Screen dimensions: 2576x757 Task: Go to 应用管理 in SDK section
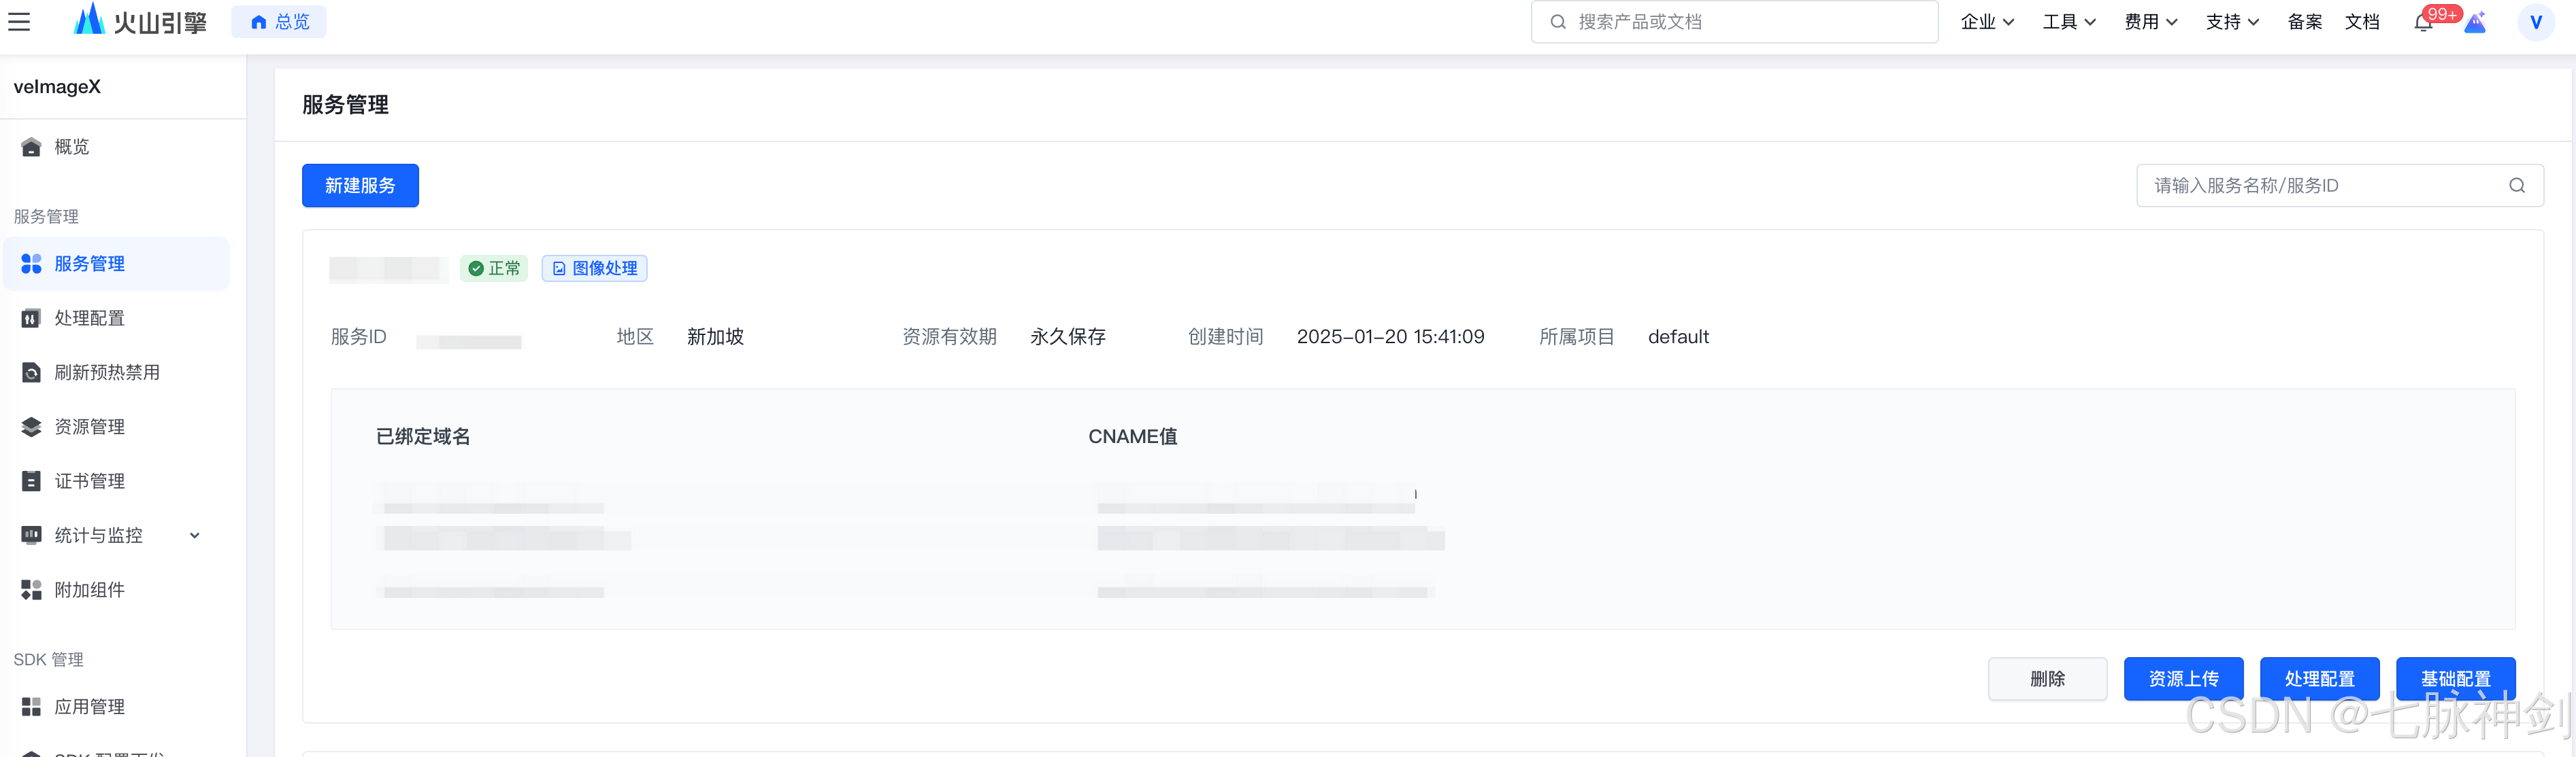coord(89,707)
